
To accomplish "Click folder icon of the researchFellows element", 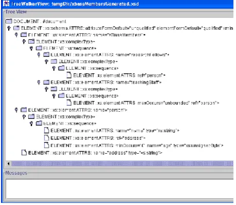I will (46, 55).
